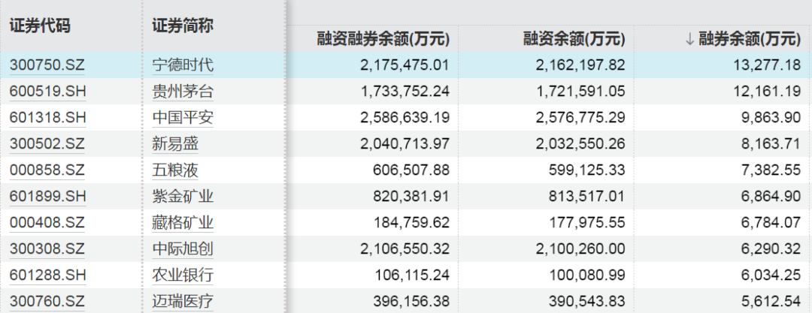Select the cell 2,162,197.82
The width and height of the screenshot is (812, 313).
[x=580, y=65]
